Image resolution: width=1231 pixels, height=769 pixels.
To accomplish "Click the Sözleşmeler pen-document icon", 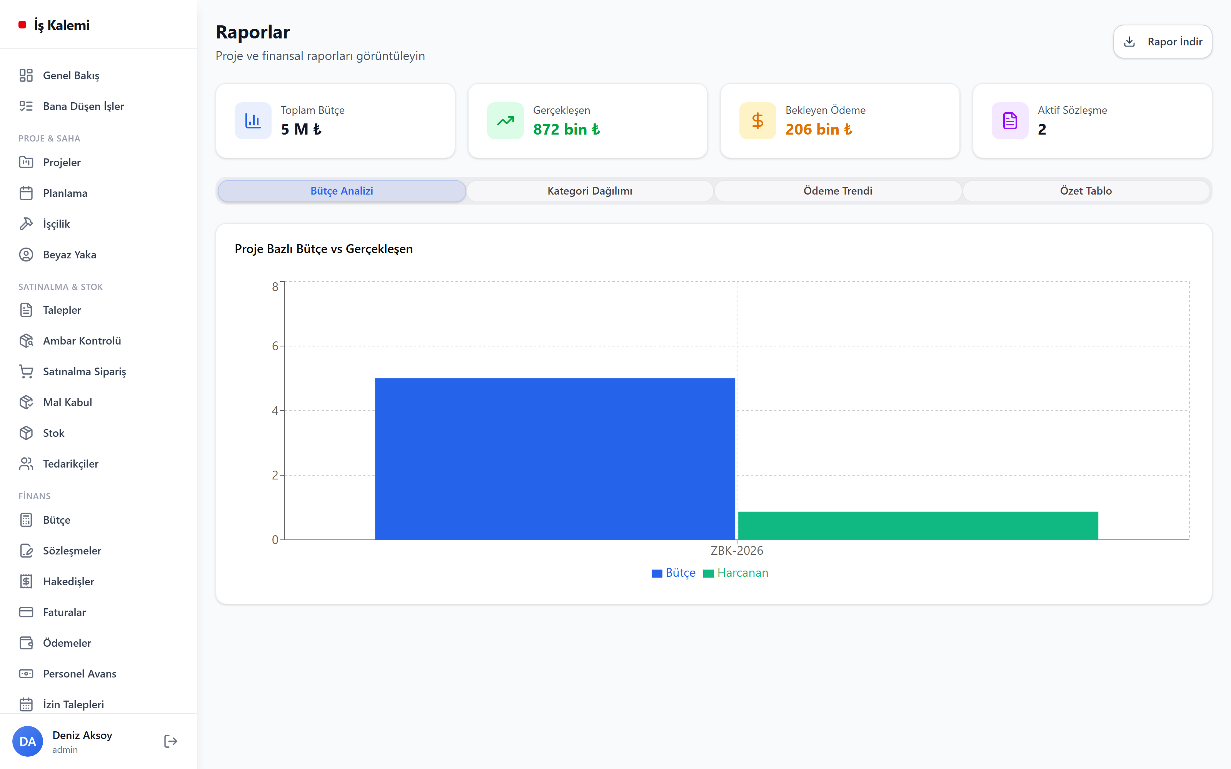I will click(26, 551).
